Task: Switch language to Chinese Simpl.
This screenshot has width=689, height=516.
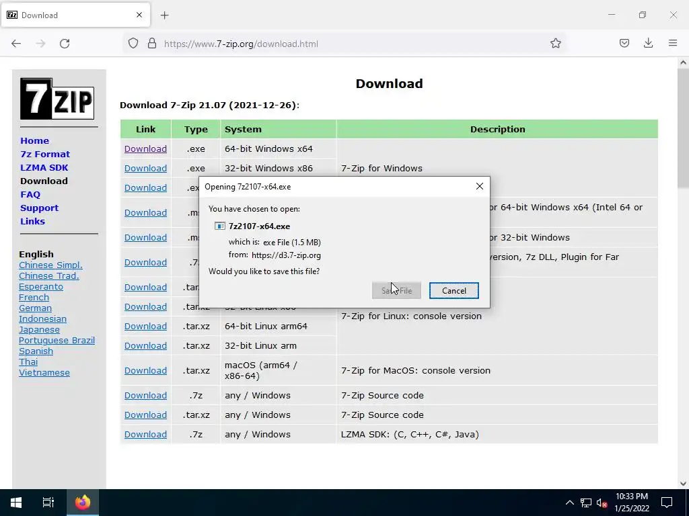Action: point(50,265)
